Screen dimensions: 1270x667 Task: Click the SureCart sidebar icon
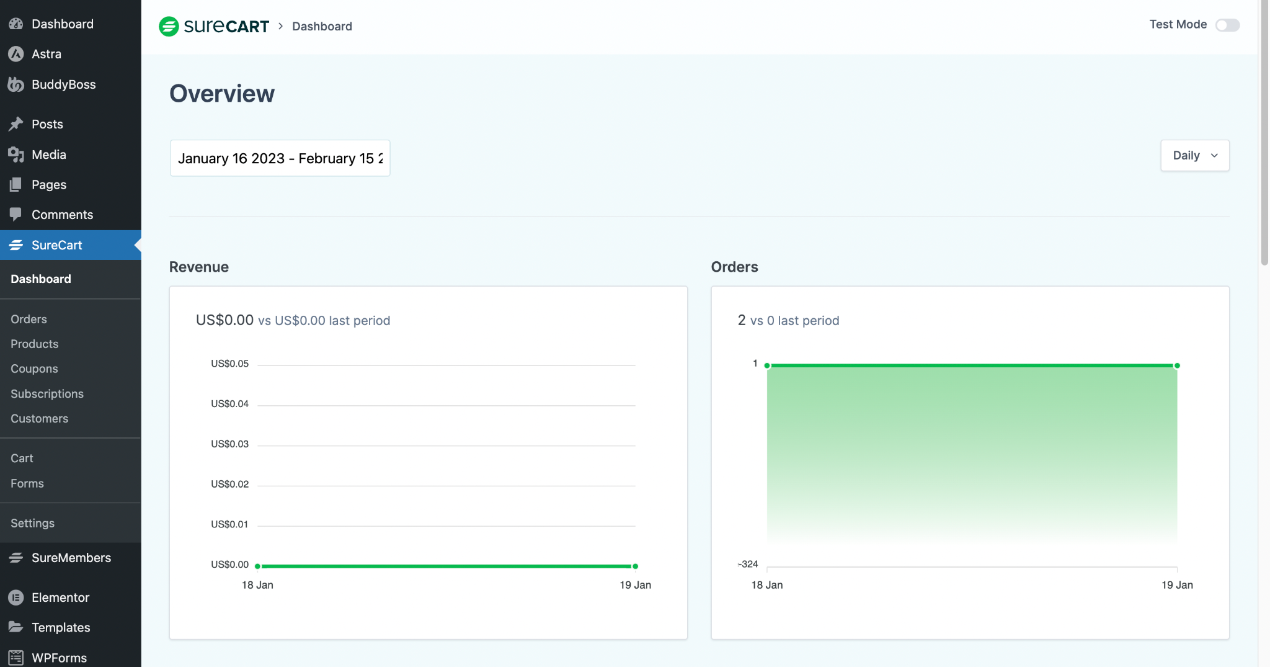pos(16,245)
